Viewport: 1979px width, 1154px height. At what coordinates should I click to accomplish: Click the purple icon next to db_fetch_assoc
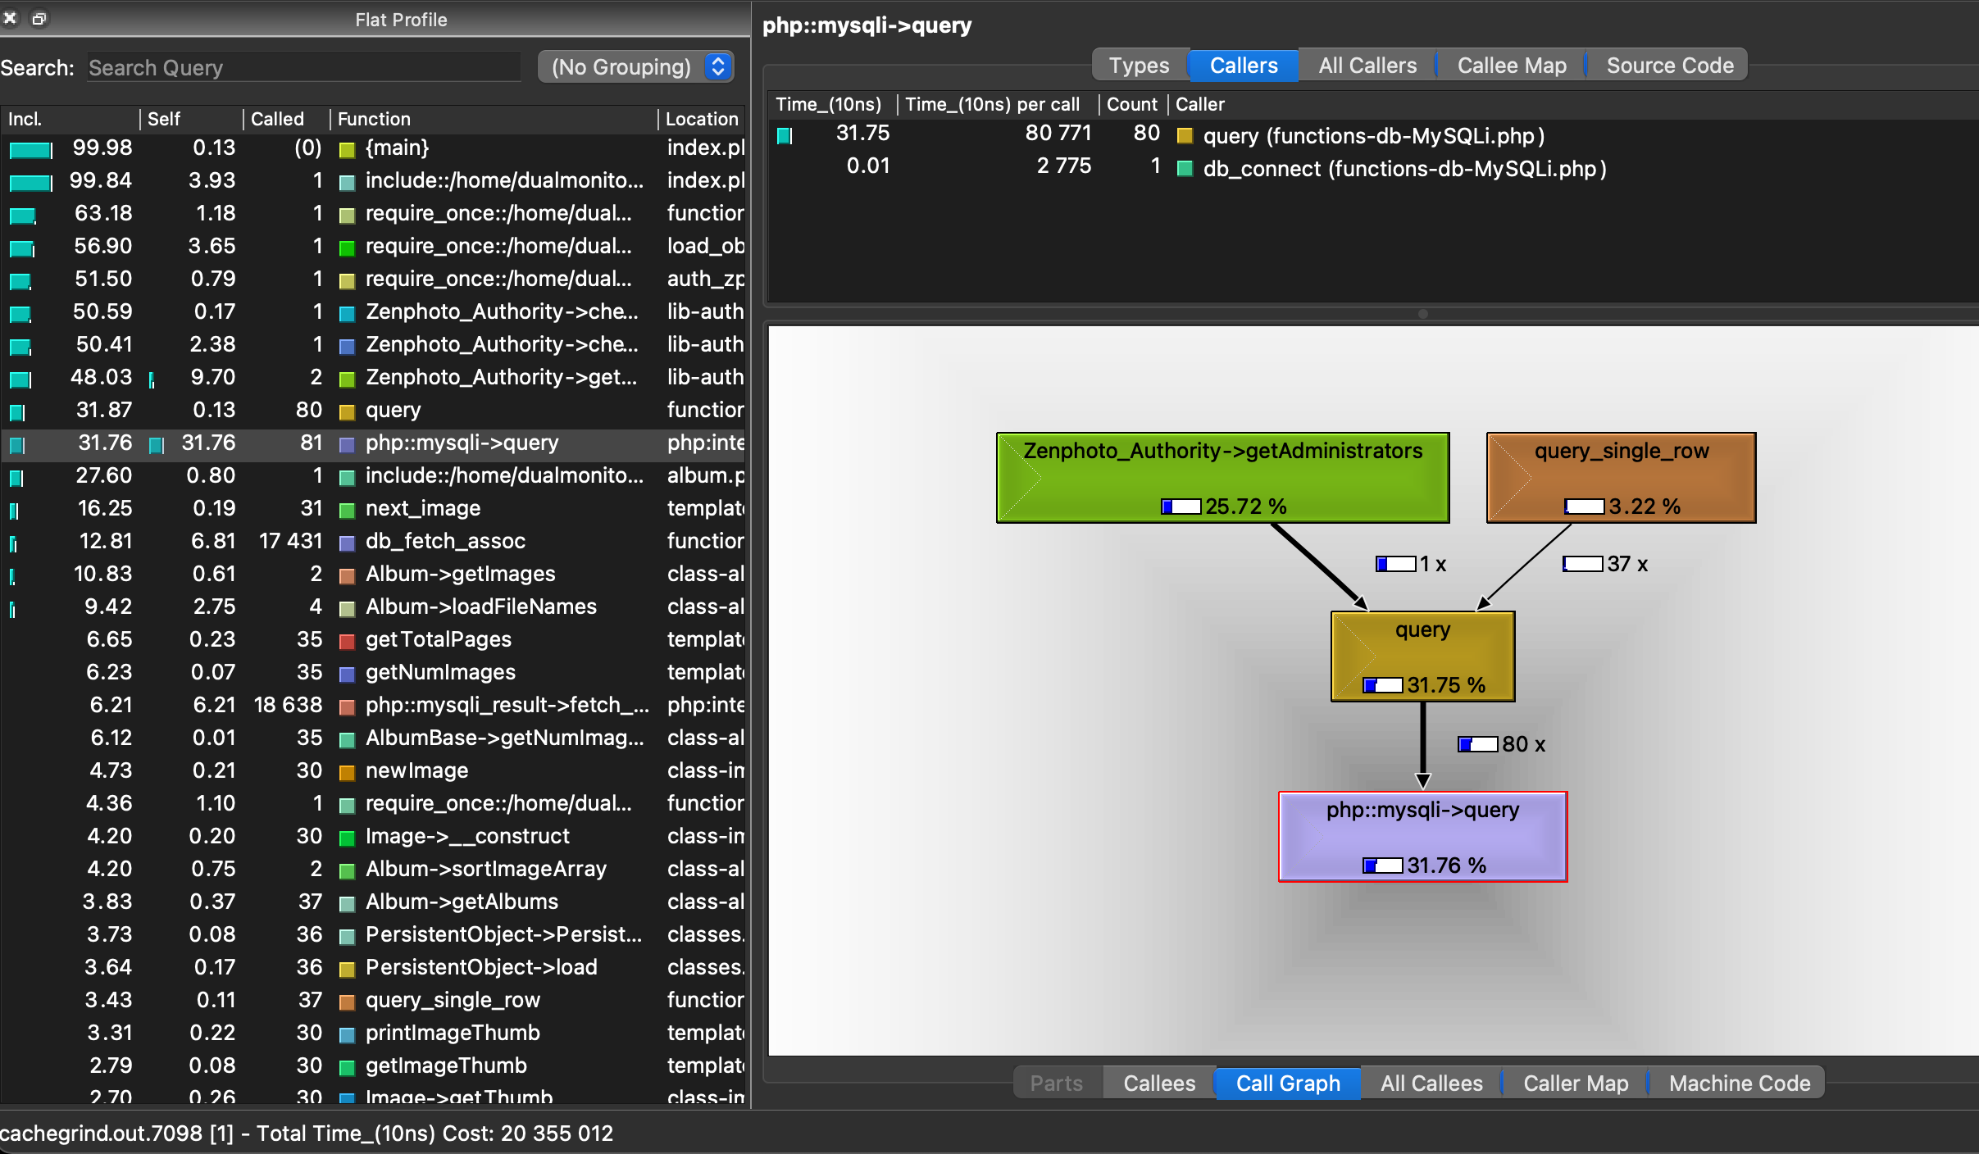[347, 543]
